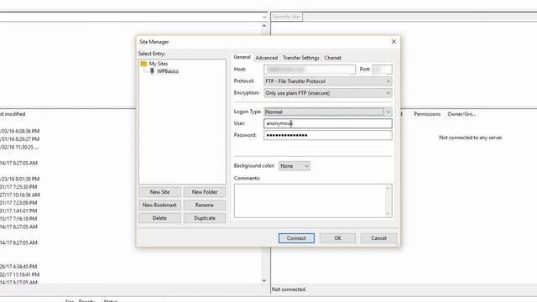Click the Rename button
The image size is (537, 302).
coord(205,205)
